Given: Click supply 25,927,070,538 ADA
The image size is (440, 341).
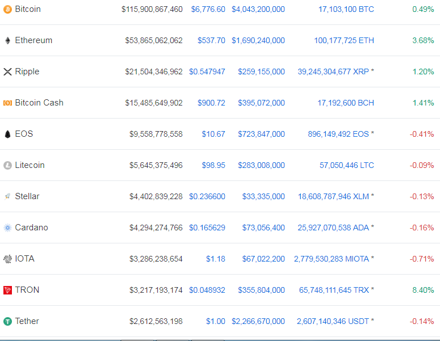Looking at the screenshot, I should pos(333,228).
